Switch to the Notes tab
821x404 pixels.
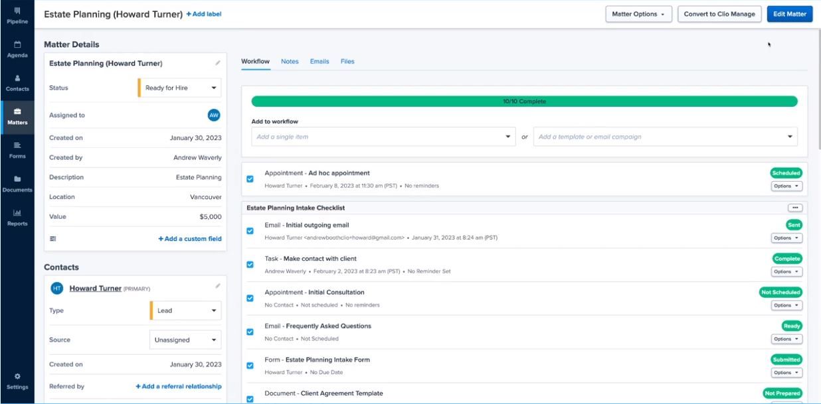(290, 61)
